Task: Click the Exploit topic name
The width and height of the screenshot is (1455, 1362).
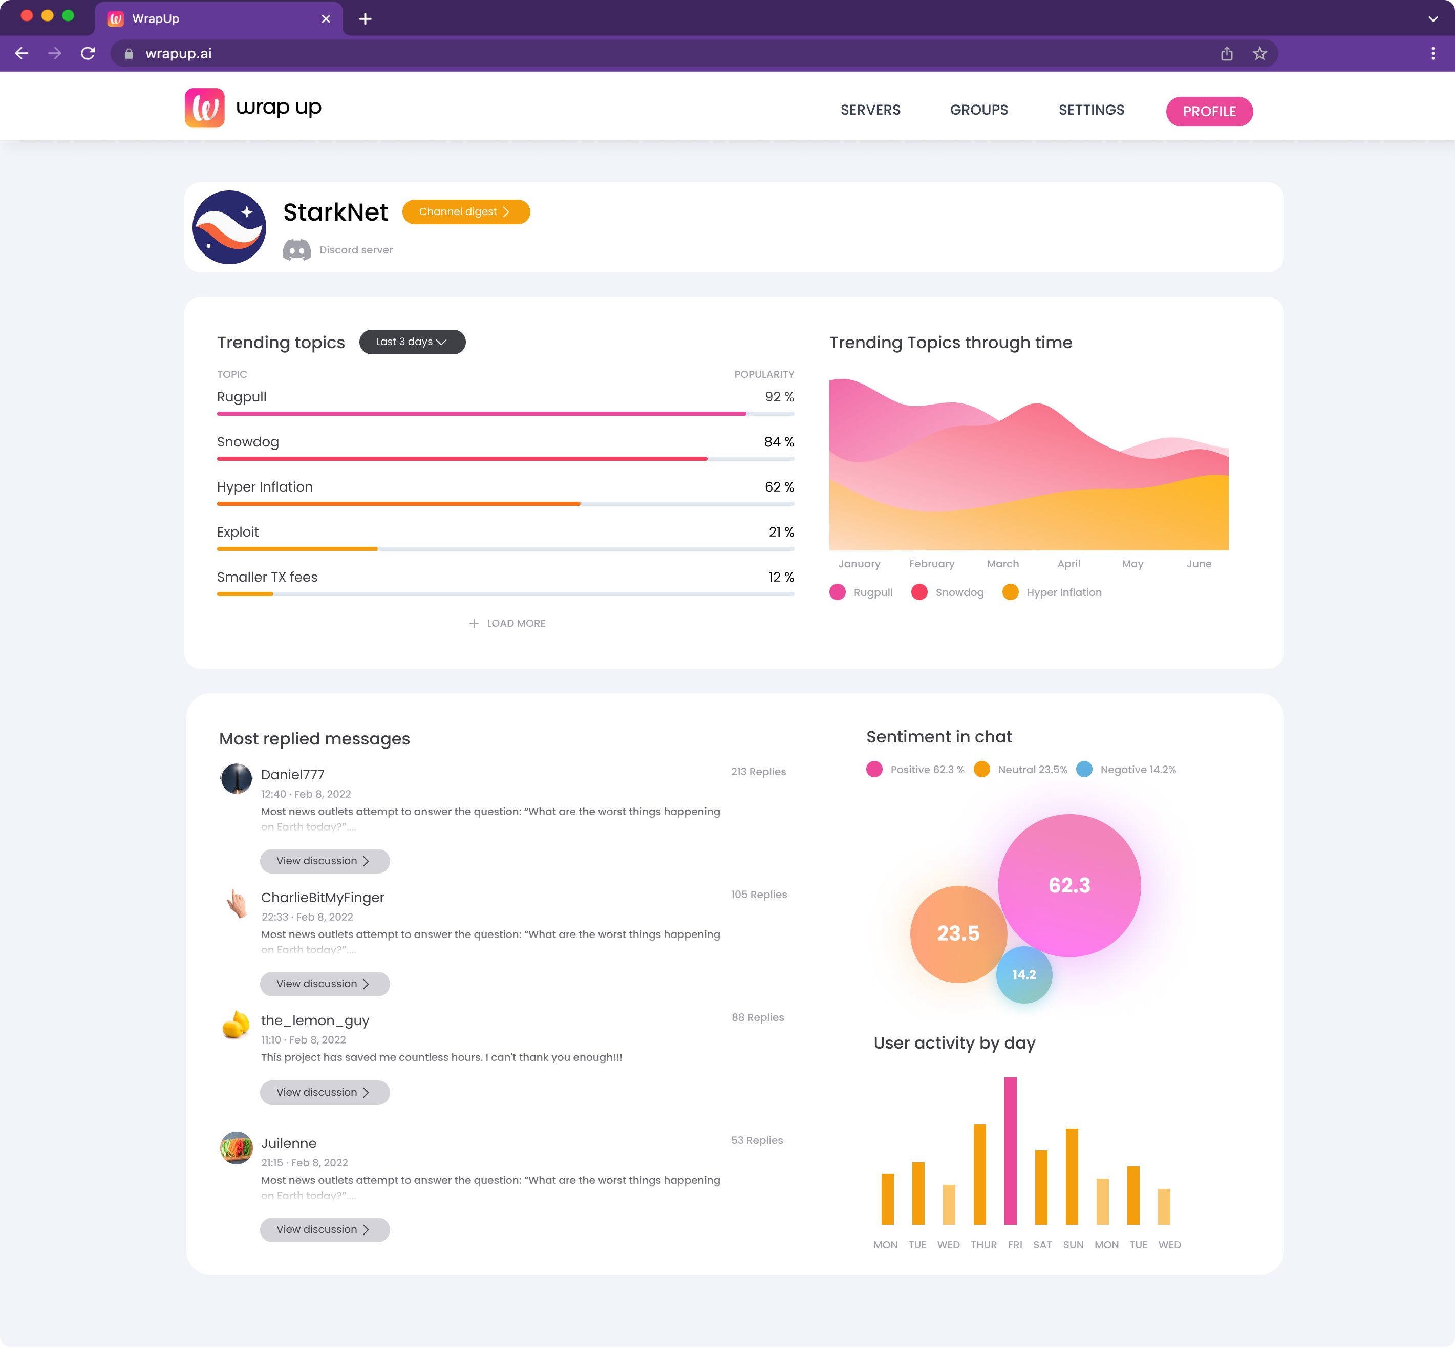Action: click(x=238, y=532)
